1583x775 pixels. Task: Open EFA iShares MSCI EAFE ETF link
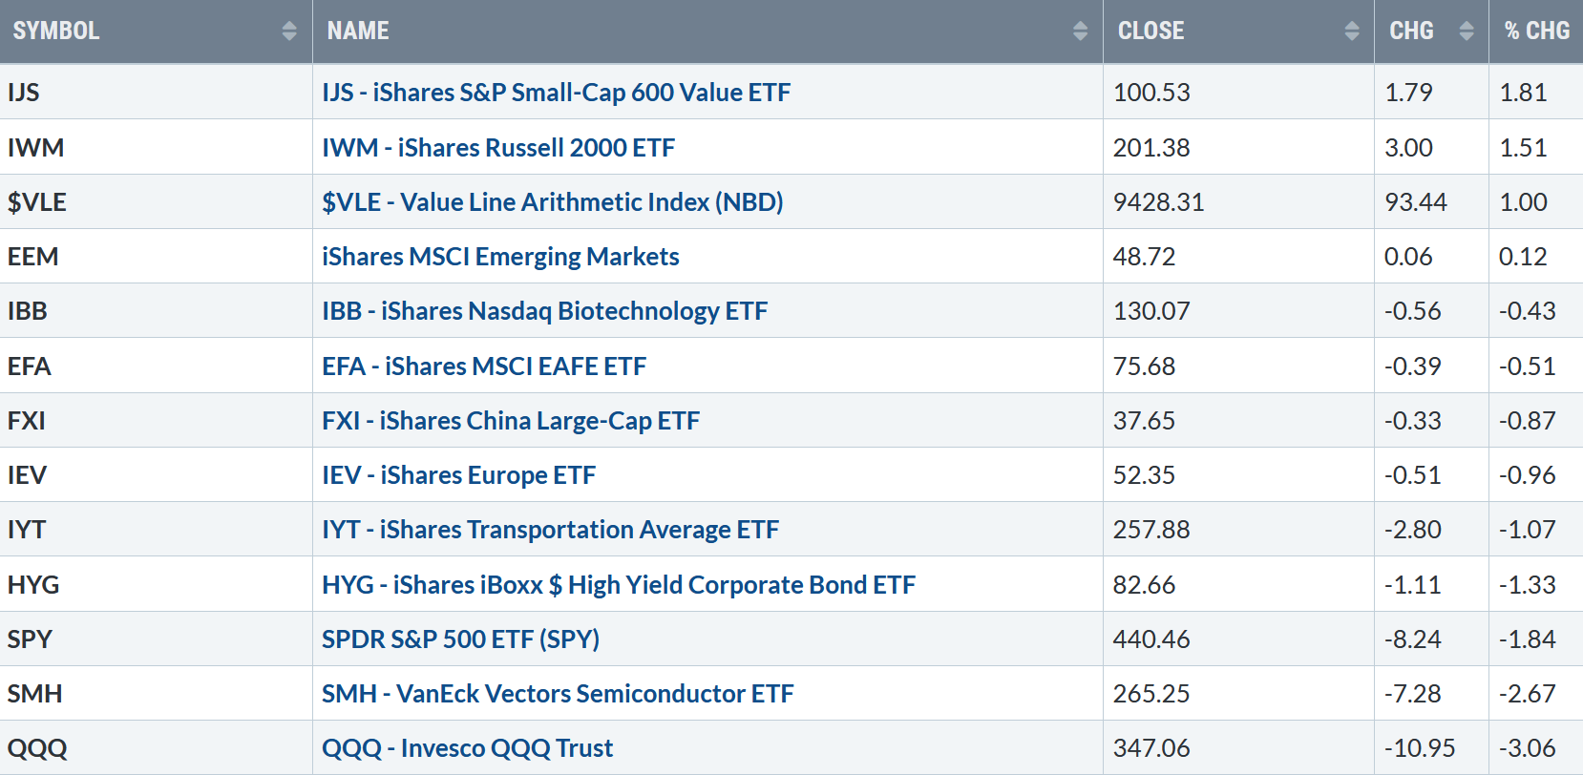483,367
